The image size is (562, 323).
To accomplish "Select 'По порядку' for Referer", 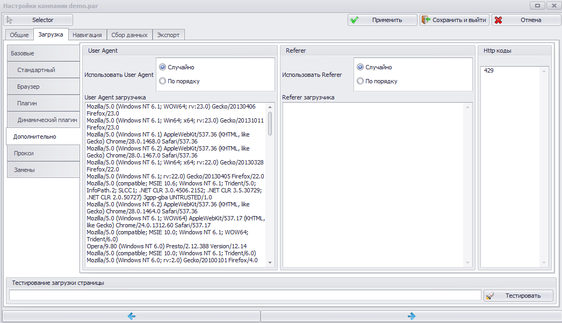I will pos(360,81).
